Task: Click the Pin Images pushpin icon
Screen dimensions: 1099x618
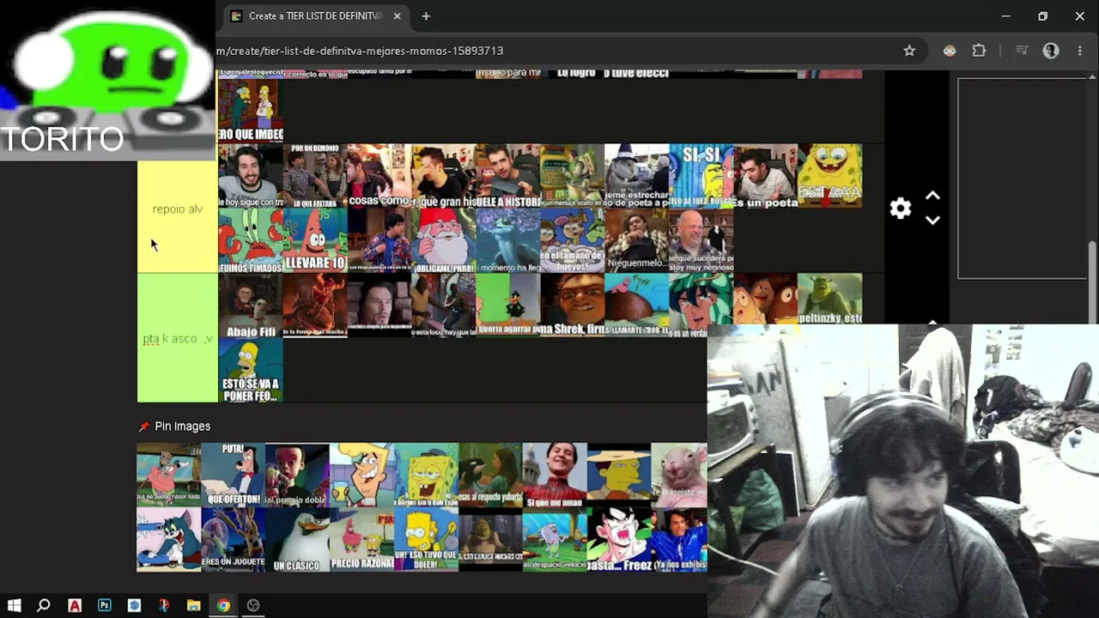Action: pos(143,427)
